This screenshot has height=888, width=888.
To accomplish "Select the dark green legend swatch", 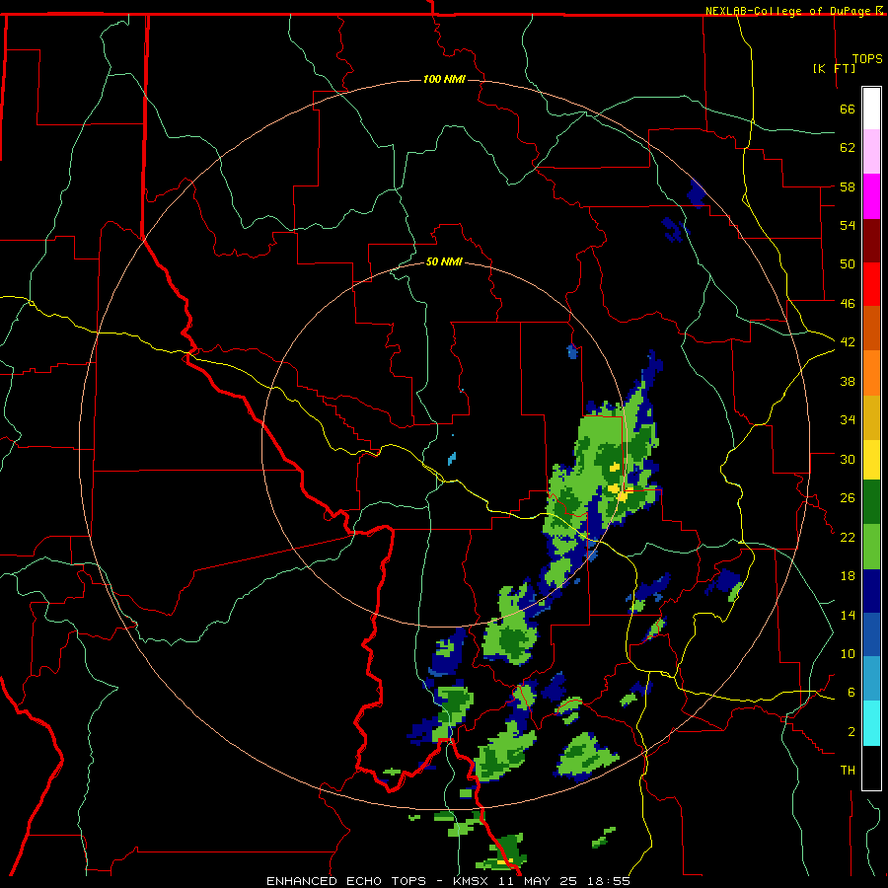I will point(871,502).
